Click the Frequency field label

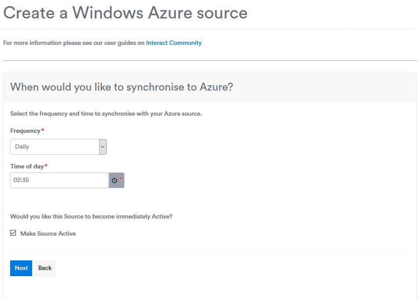point(26,131)
